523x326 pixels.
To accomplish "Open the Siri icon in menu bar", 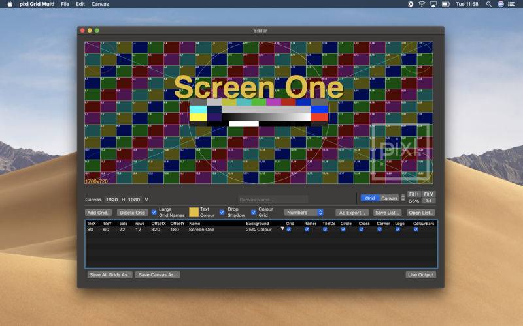I will pyautogui.click(x=501, y=4).
